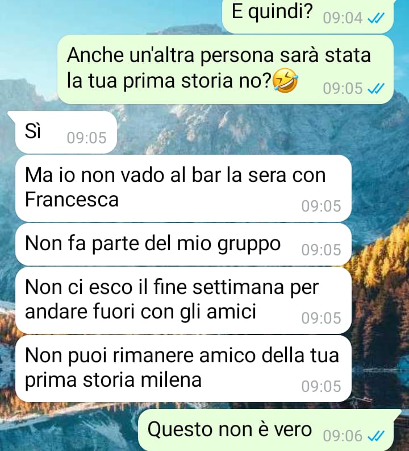The image size is (409, 451).
Task: Select message 'Ma io non vado al bar'
Action: tap(183, 188)
